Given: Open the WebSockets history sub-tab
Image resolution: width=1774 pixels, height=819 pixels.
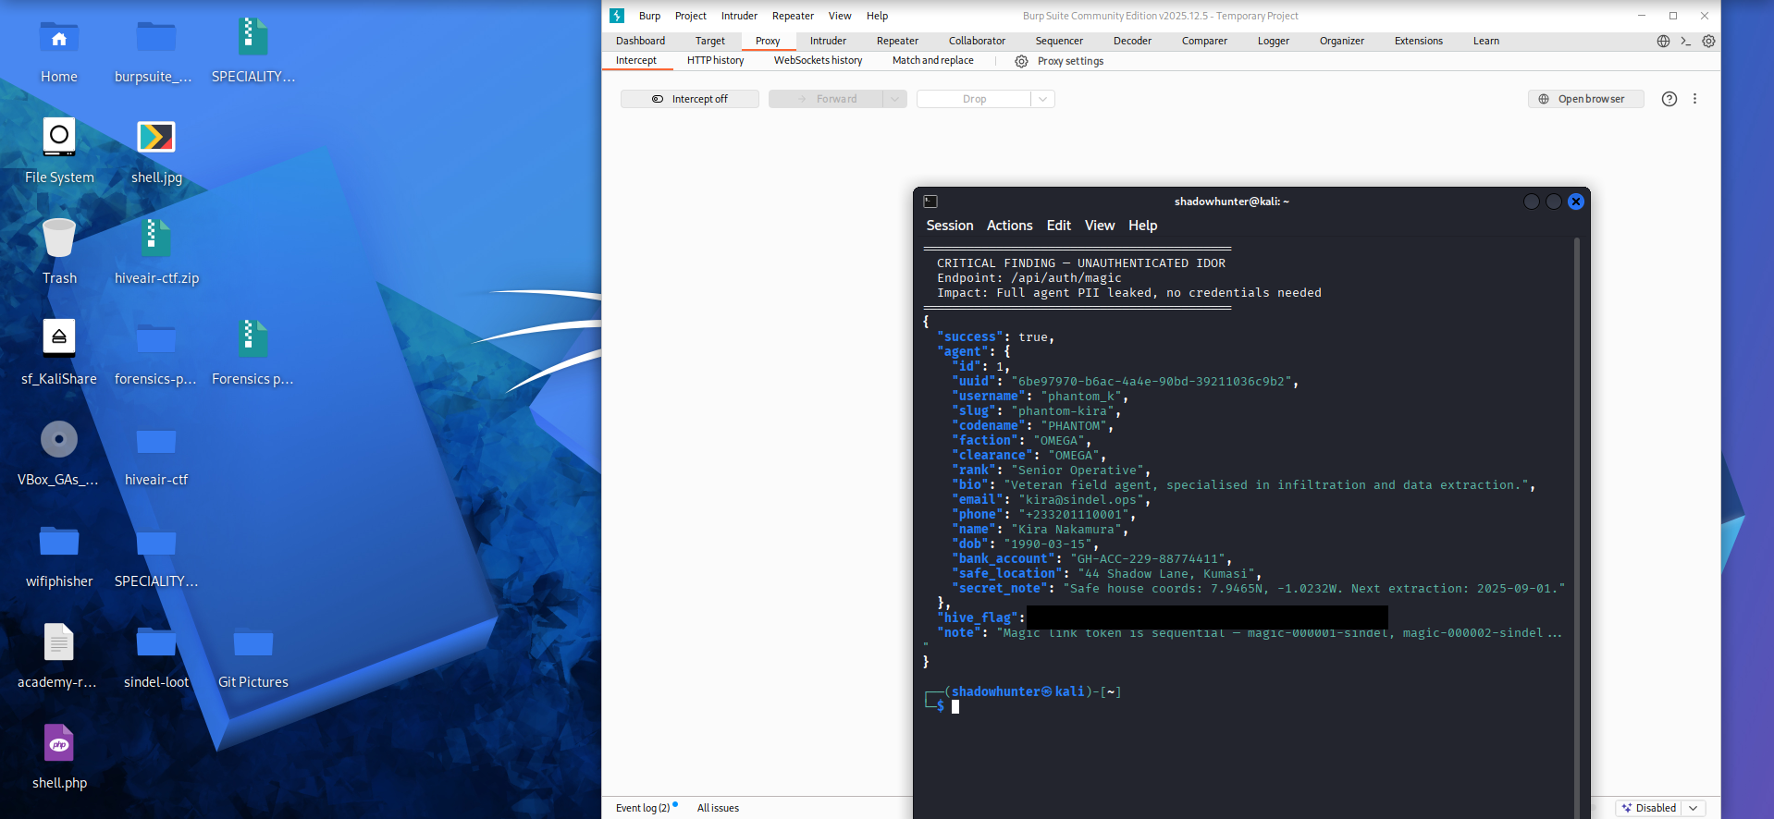Looking at the screenshot, I should click(x=818, y=61).
